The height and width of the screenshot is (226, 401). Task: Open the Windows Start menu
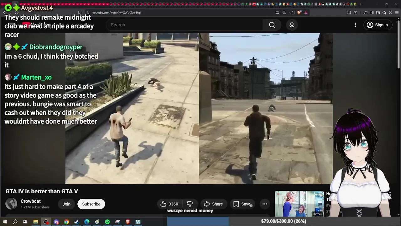click(5, 222)
